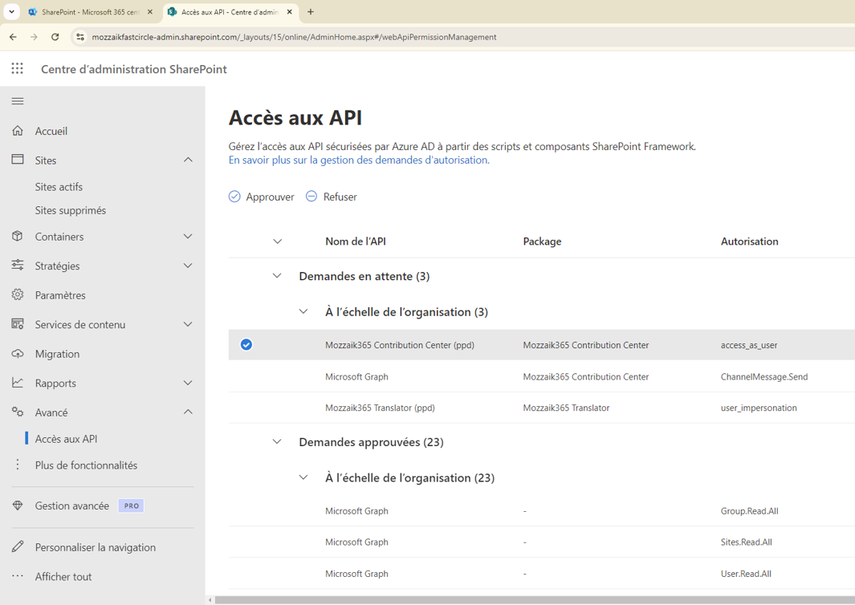Viewport: 855px width, 605px height.
Task: Click the Services de contenu icon
Action: tap(18, 323)
